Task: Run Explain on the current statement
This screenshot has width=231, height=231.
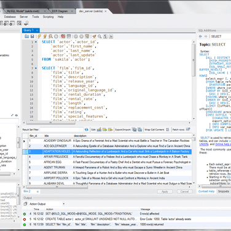Action: pyautogui.click(x=50, y=36)
